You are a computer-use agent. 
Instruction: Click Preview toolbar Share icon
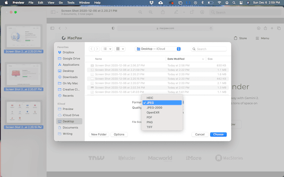pos(163,12)
